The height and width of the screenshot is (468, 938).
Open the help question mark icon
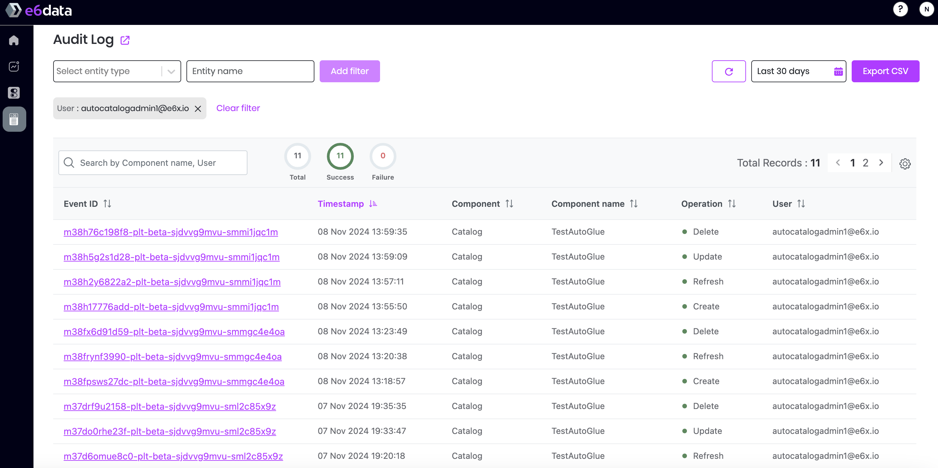pyautogui.click(x=900, y=9)
